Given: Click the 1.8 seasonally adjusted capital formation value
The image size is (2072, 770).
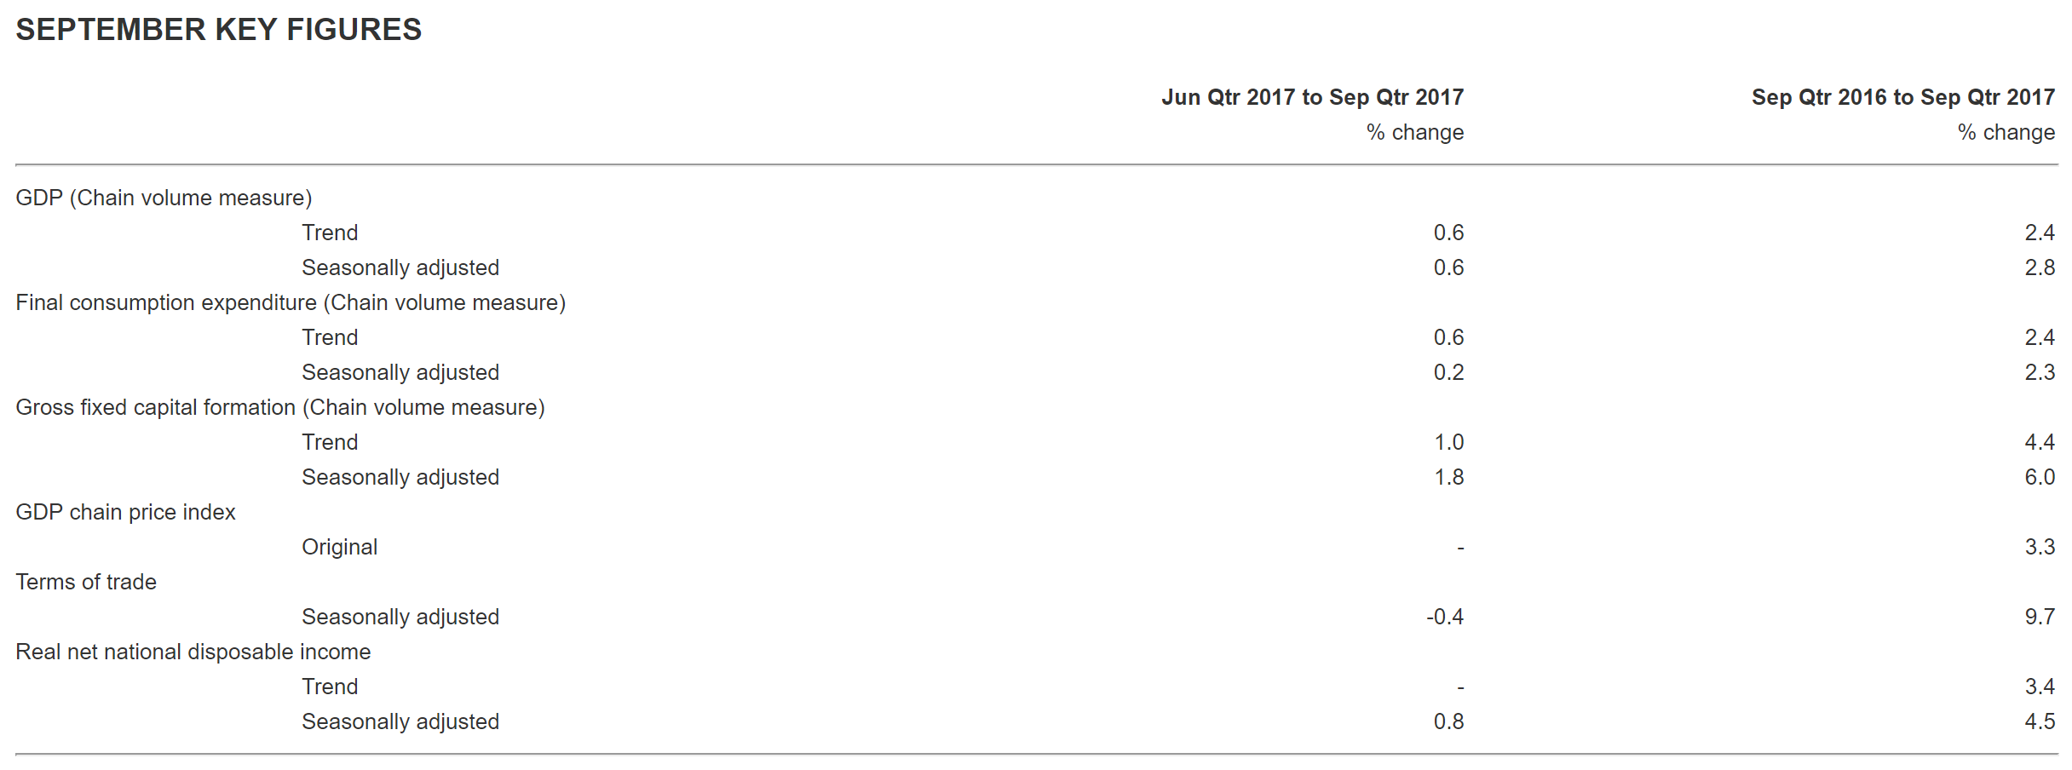Looking at the screenshot, I should [1448, 477].
